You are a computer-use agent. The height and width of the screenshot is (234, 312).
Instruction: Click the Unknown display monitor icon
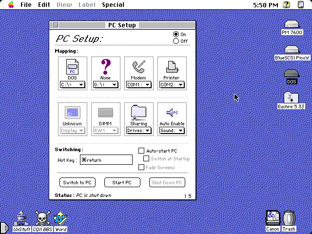73,113
